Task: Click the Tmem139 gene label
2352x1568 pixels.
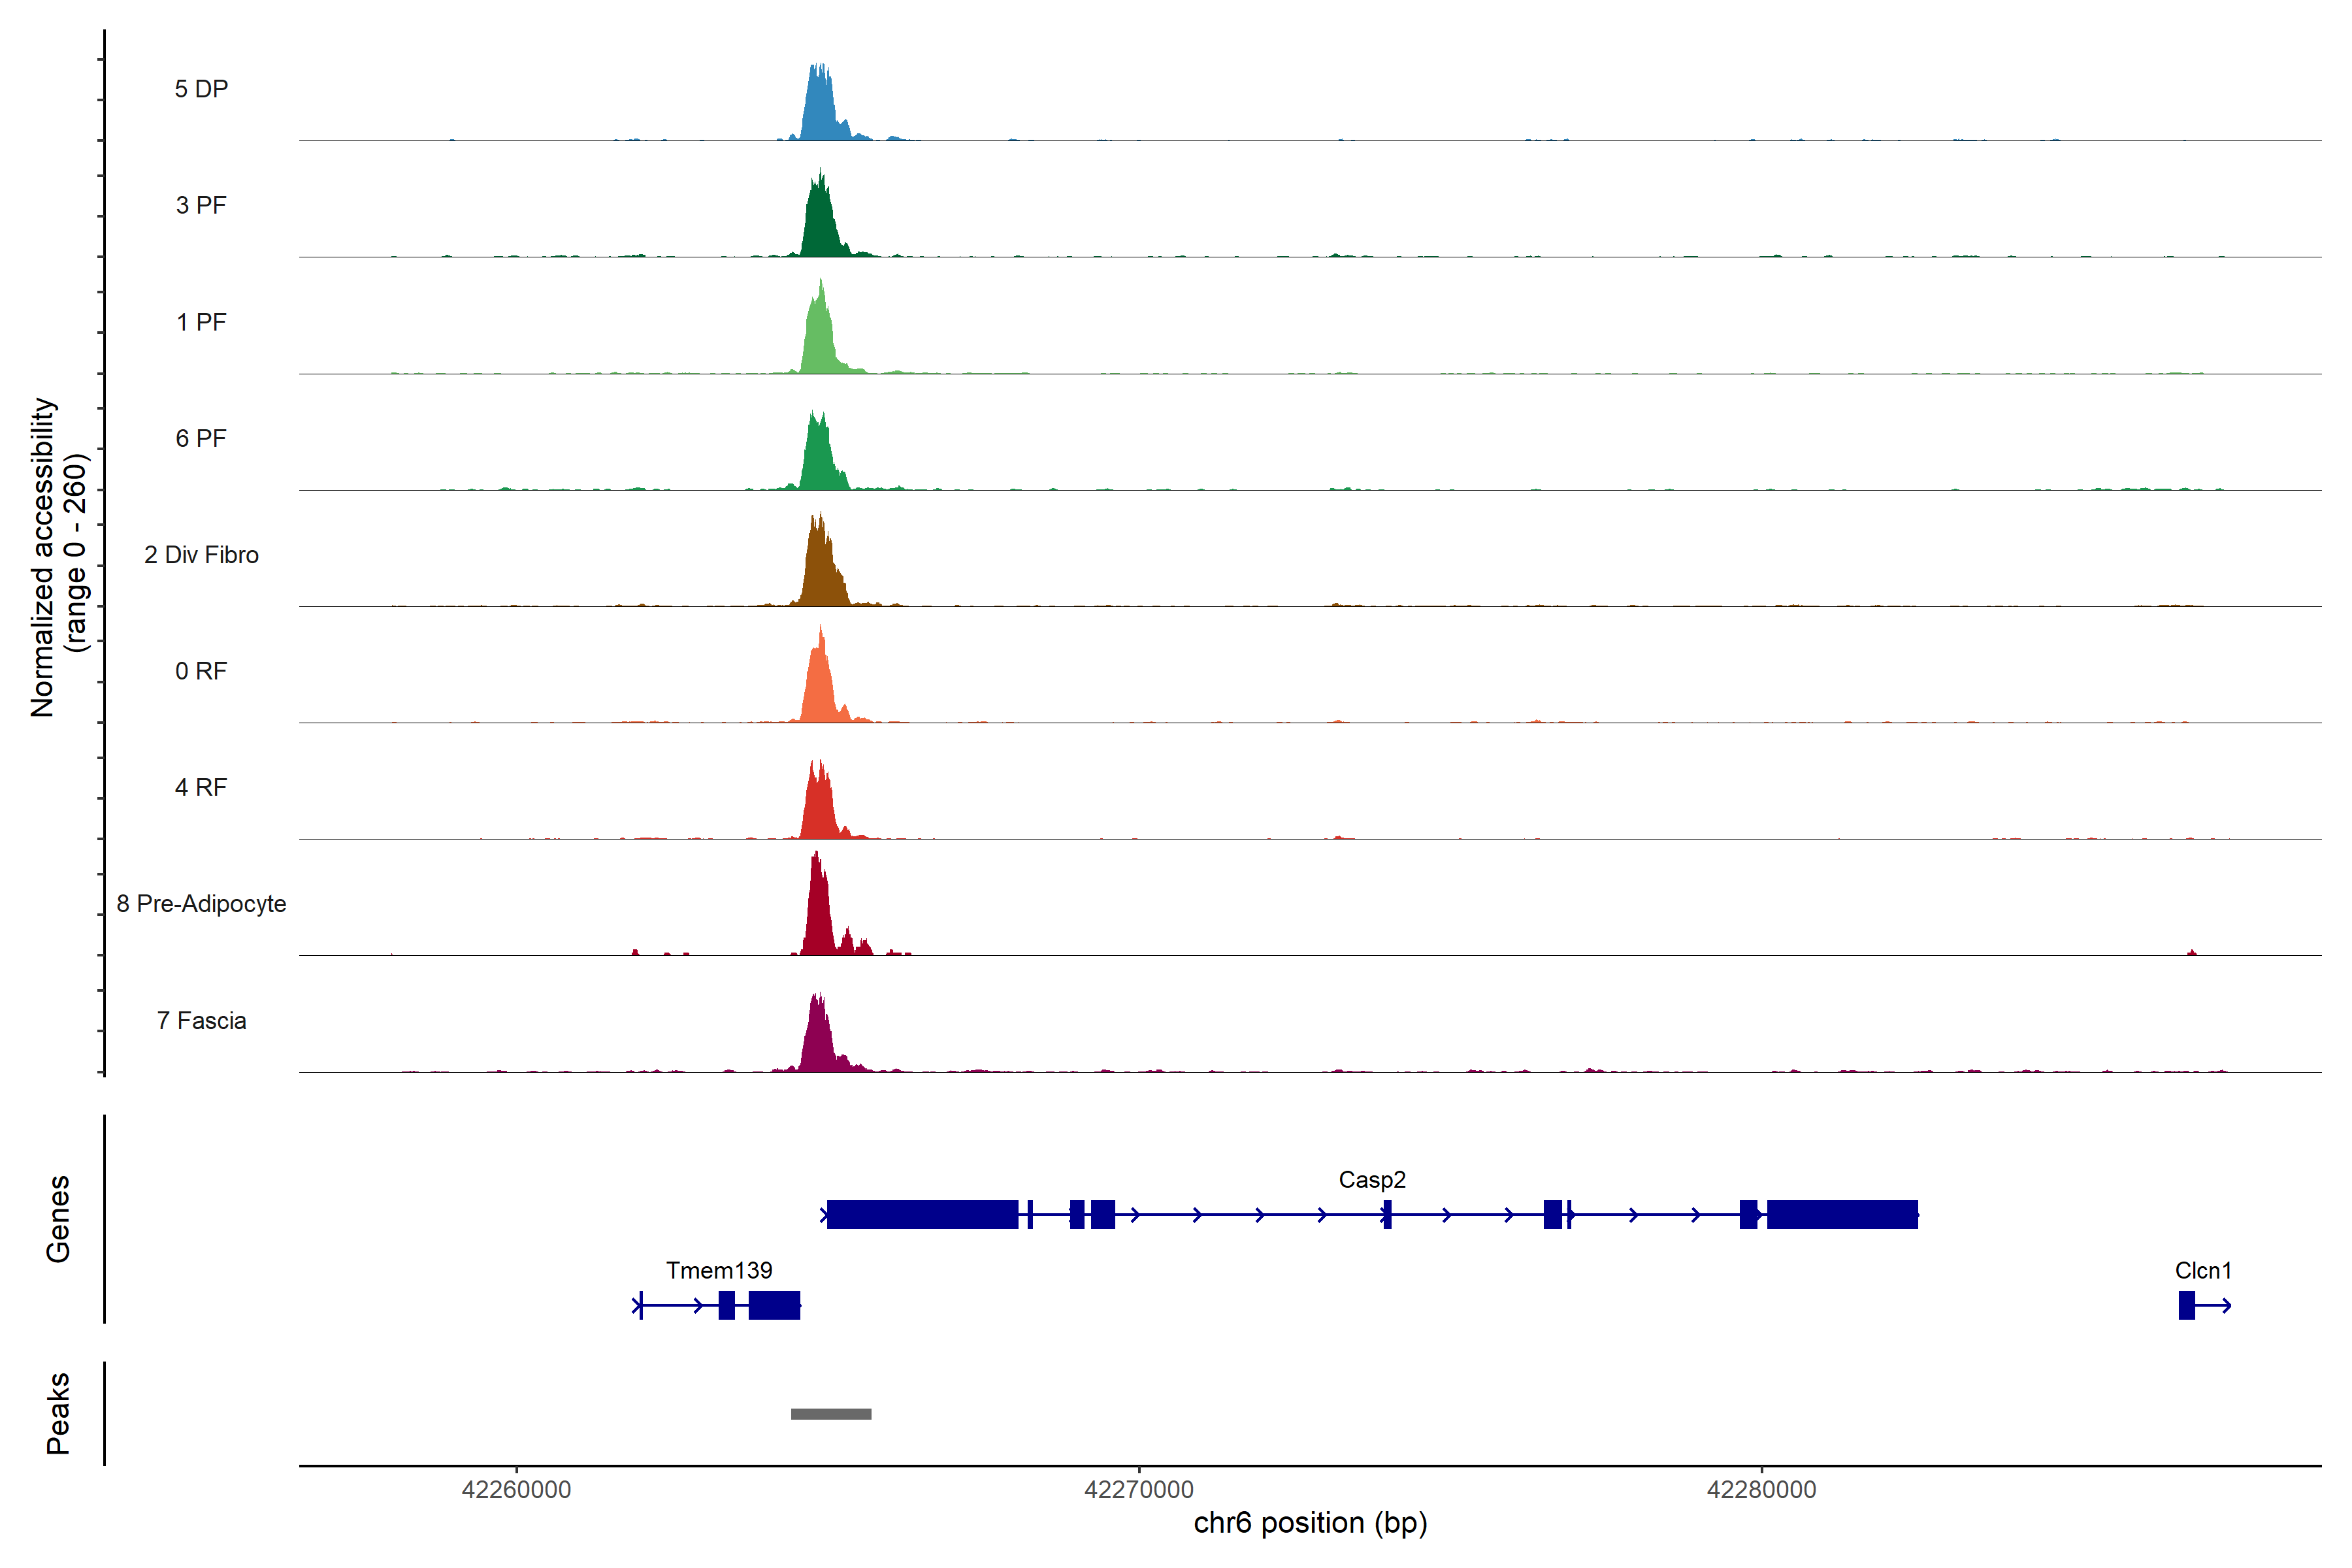Action: pos(719,1271)
